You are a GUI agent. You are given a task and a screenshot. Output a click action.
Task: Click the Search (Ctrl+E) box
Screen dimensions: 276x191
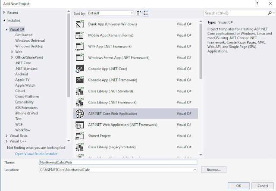(235, 13)
